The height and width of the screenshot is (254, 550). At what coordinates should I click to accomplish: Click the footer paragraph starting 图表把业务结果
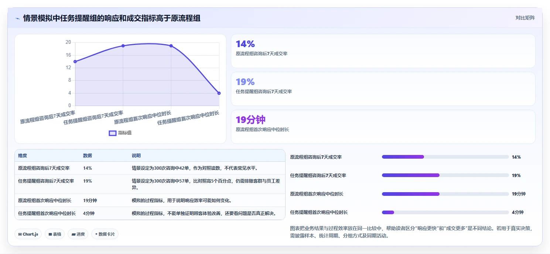411,232
